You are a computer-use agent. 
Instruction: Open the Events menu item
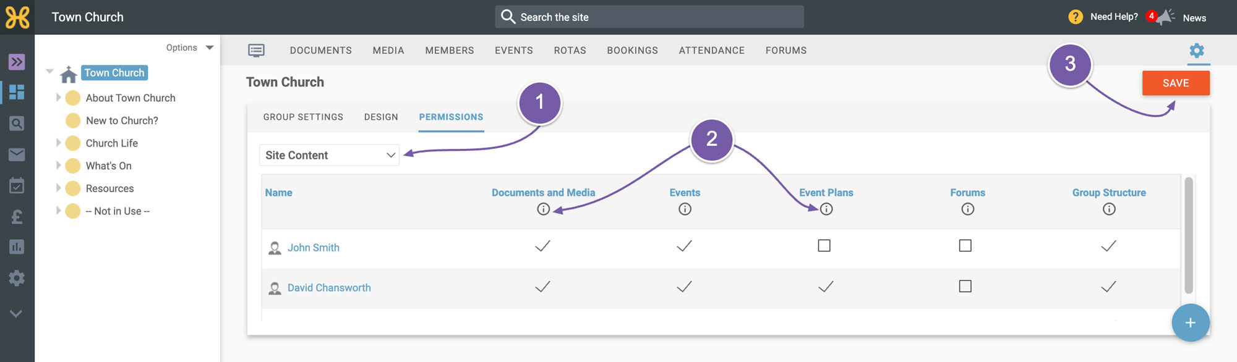click(x=514, y=51)
